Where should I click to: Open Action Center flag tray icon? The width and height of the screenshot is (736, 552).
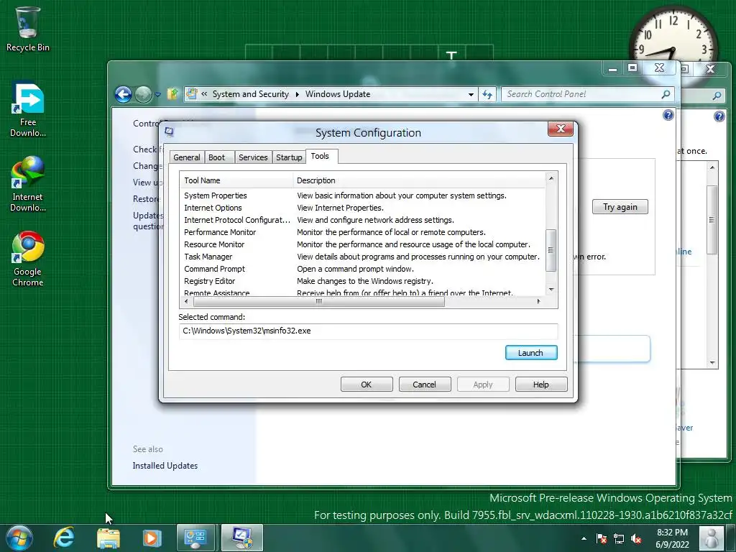click(602, 538)
